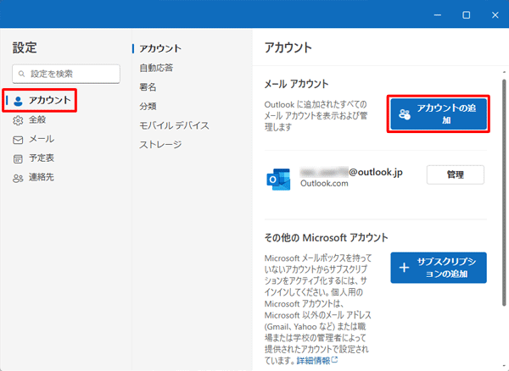The image size is (509, 371).
Task: Click the Outlook.com account type label
Action: click(324, 184)
